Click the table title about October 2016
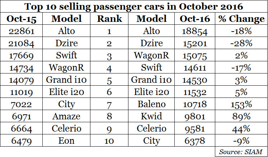The width and height of the screenshot is (268, 157). pyautogui.click(x=133, y=7)
